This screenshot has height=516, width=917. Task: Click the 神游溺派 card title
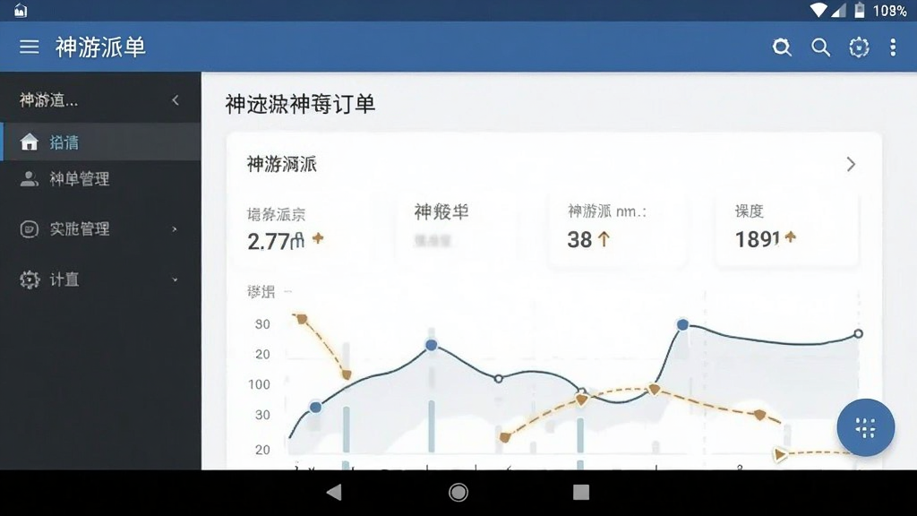(x=282, y=165)
